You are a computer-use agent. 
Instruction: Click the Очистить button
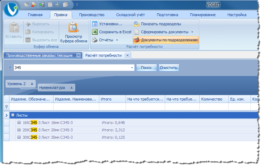[169, 68]
